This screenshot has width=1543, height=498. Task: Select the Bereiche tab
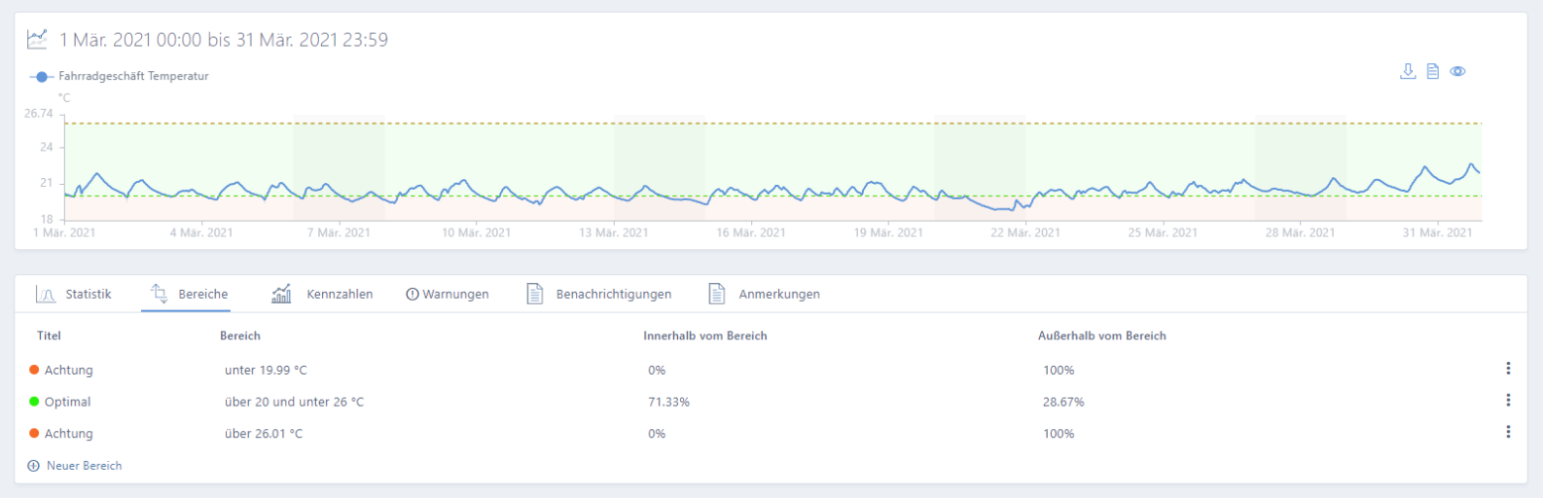pyautogui.click(x=189, y=294)
